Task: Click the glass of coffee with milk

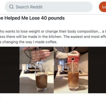Action: click(73, 79)
